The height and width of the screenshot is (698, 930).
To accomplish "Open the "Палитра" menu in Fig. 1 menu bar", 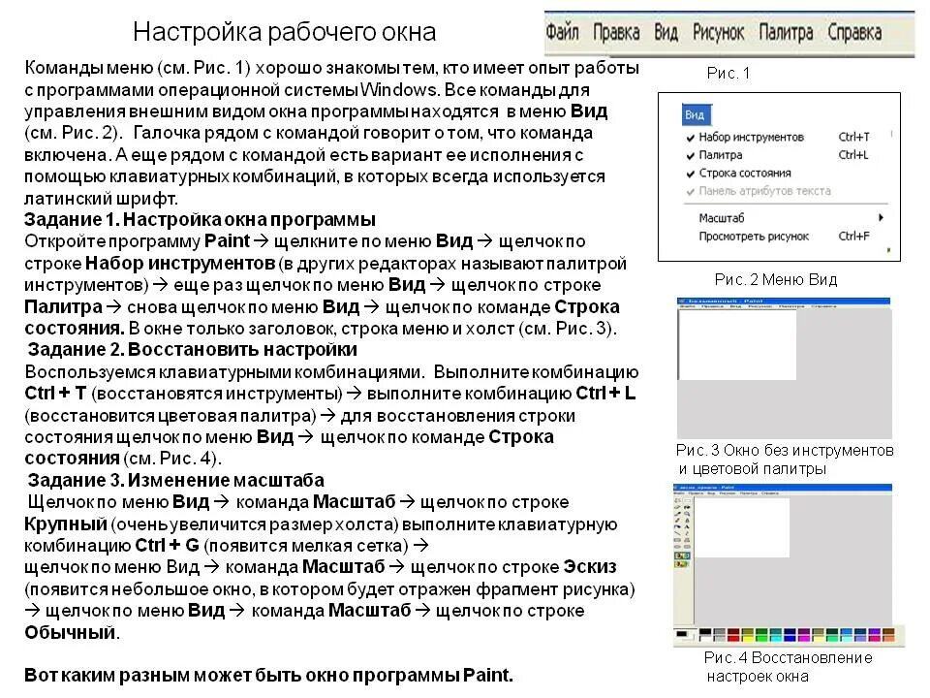I will click(x=786, y=32).
